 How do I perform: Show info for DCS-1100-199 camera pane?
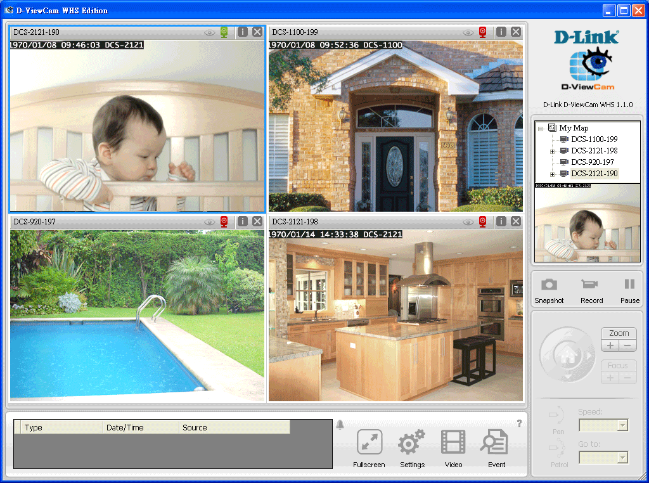point(501,32)
